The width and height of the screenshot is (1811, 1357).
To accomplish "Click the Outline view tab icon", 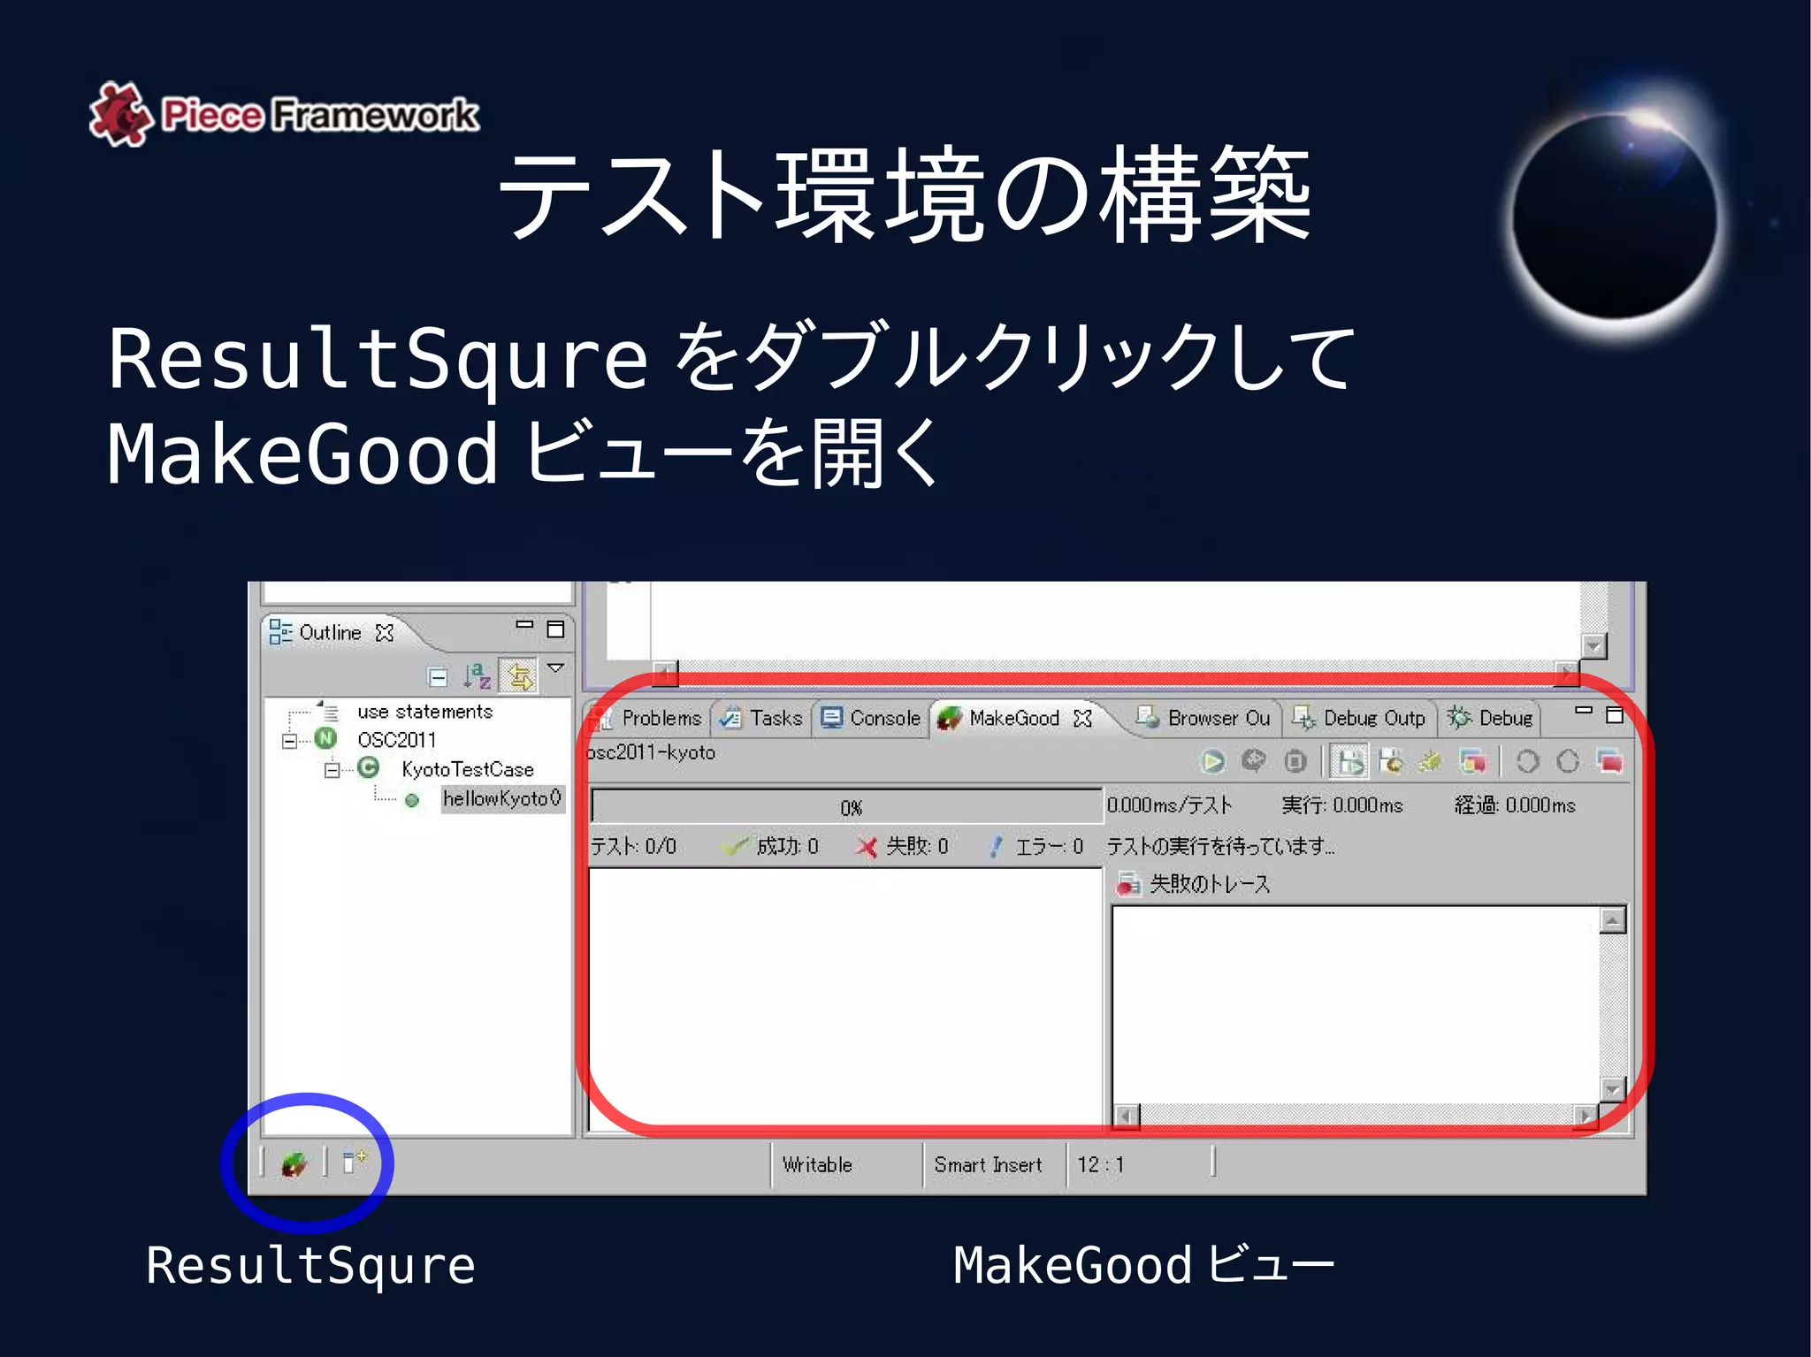I will [280, 632].
